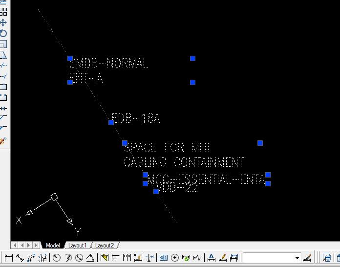Select the Join tool
Viewport: 340px width, 267px height.
click(x=3, y=108)
